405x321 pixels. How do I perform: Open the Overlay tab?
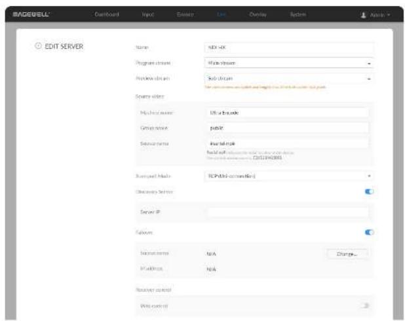pos(258,14)
